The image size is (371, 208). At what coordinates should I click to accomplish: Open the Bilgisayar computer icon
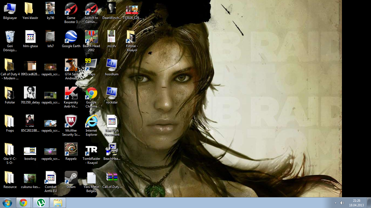coord(10,11)
